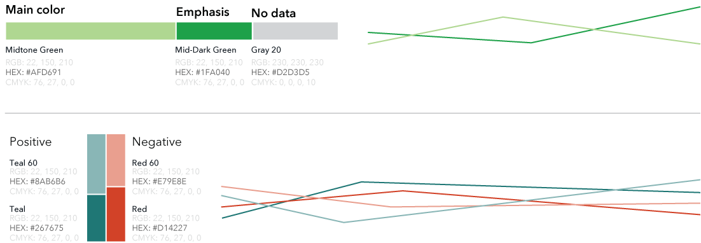Click the Midtone Green color bar

[90, 31]
